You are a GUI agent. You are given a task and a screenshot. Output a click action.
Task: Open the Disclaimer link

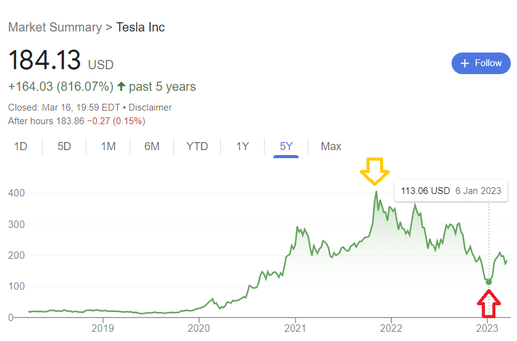tap(149, 107)
